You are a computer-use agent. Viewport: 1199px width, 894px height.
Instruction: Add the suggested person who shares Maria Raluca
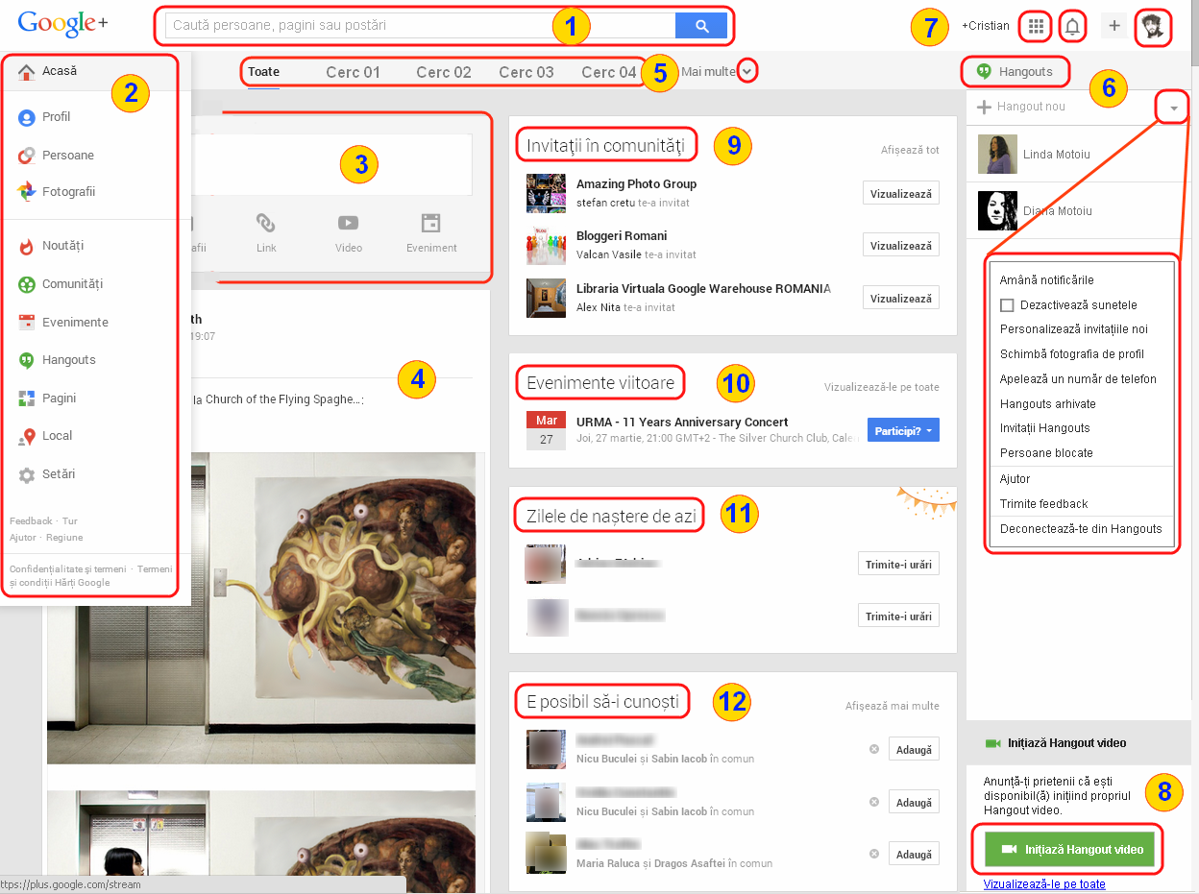914,854
